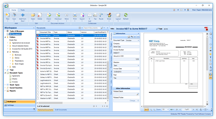The height and width of the screenshot is (119, 216).
Task: Click the Scan icon in ribbon
Action: pos(14,15)
